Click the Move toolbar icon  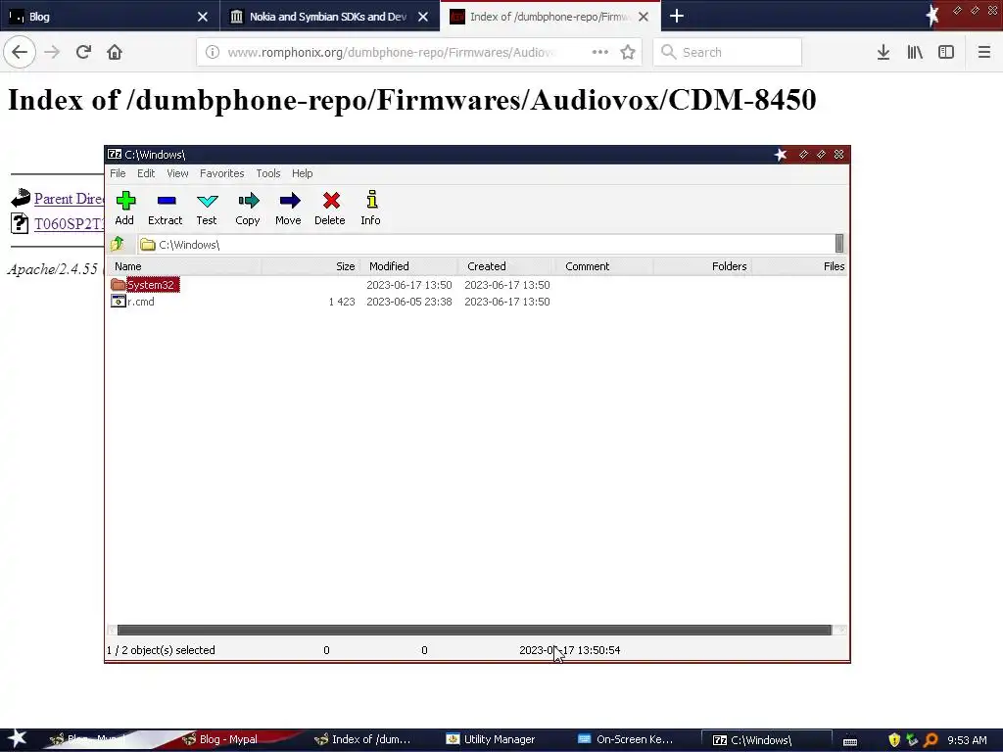(289, 209)
